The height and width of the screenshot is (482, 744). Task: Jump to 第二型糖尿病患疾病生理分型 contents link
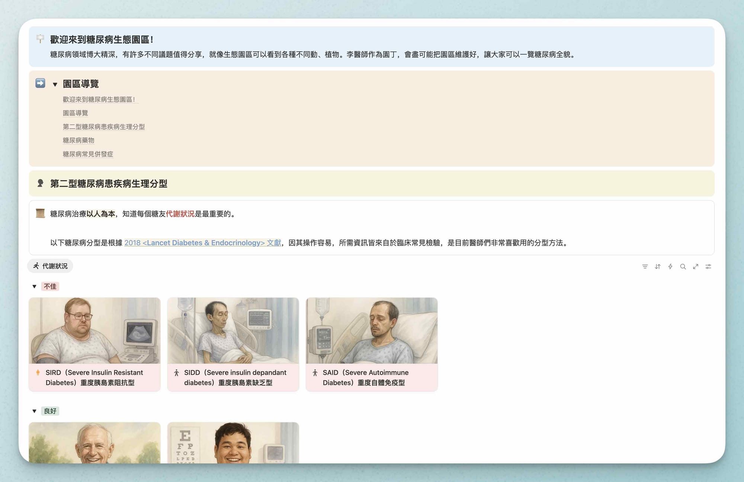coord(103,126)
